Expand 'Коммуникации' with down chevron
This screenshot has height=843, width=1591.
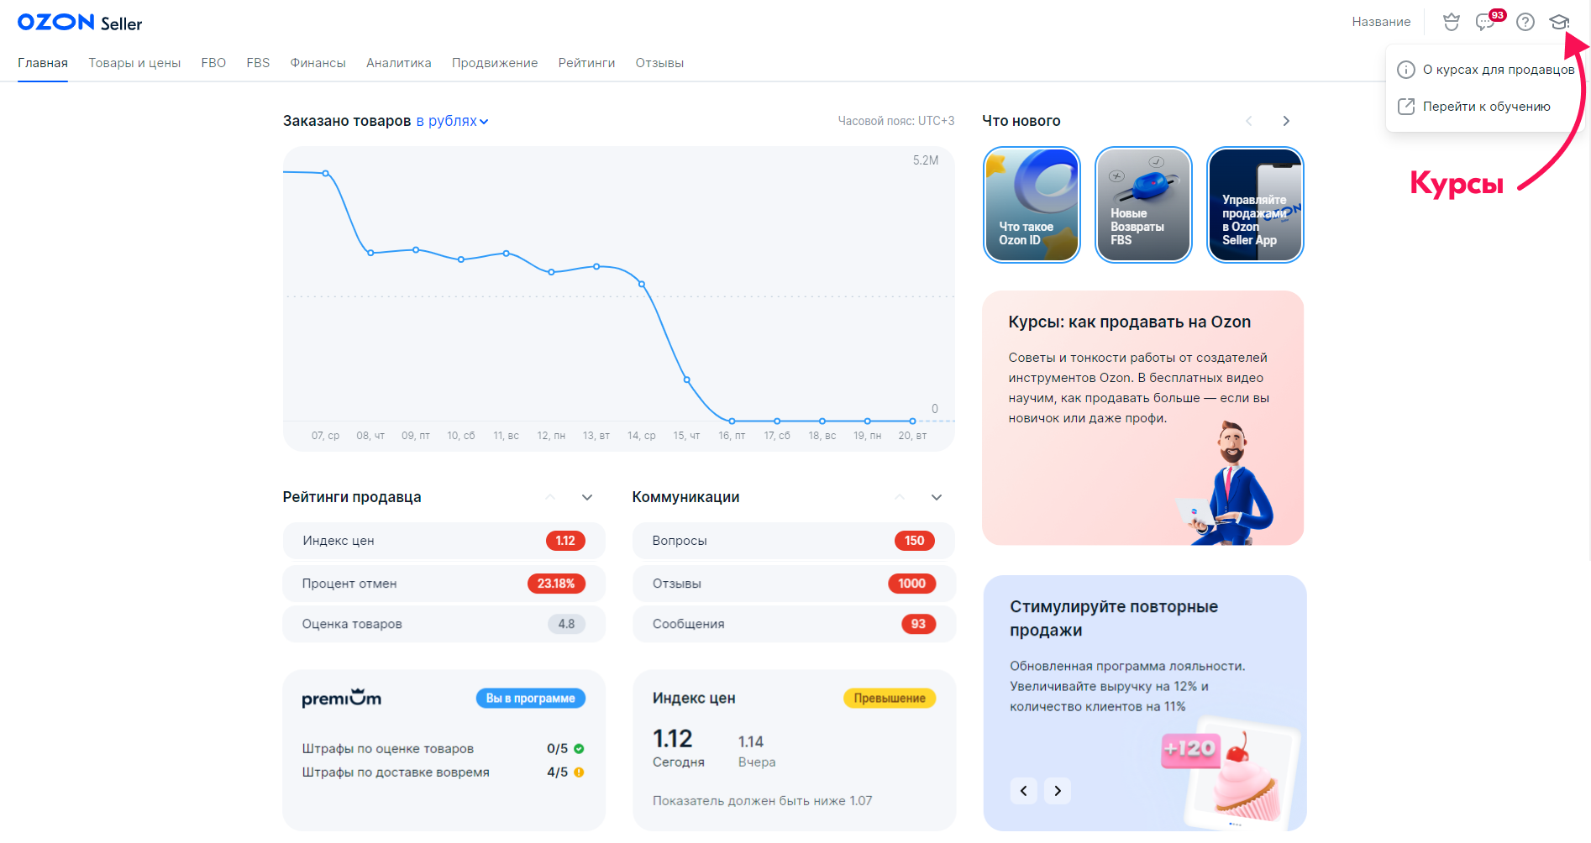(937, 497)
